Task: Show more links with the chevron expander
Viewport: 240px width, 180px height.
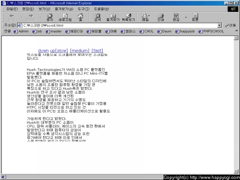Action: click(237, 31)
